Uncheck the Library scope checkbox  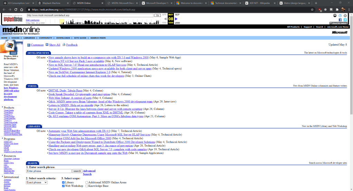63,182
